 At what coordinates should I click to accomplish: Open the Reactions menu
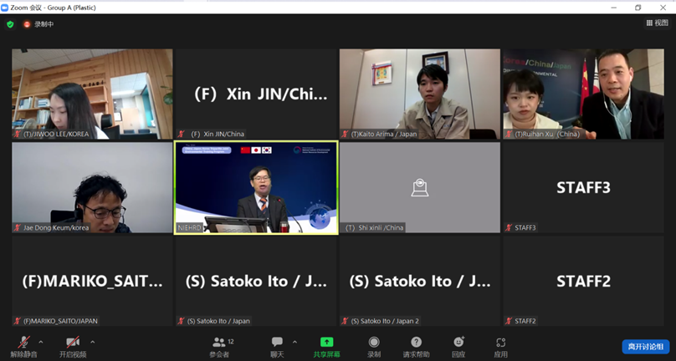click(458, 343)
